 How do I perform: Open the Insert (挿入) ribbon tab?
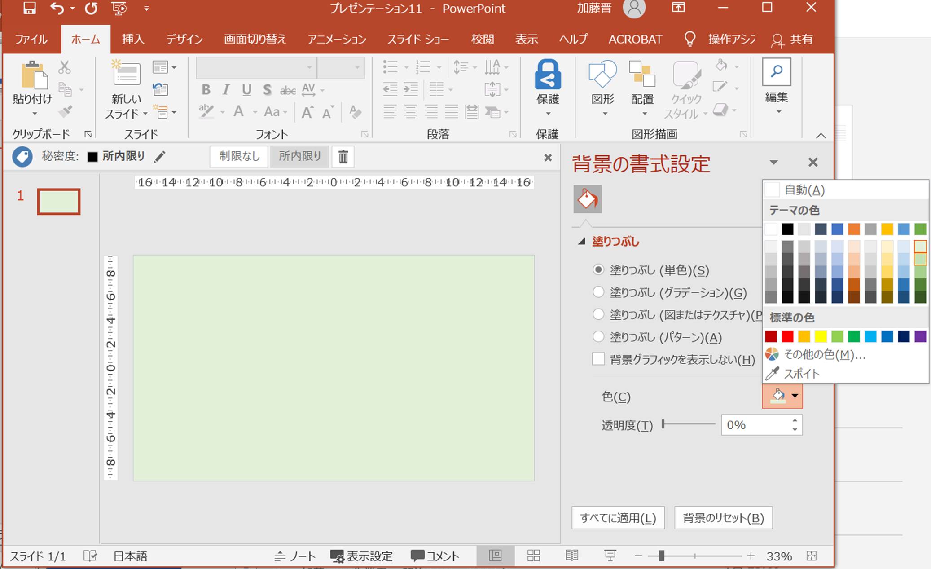click(133, 40)
